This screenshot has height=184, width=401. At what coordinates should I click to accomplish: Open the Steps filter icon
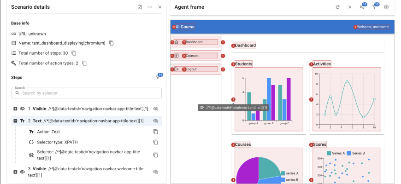[x=158, y=77]
